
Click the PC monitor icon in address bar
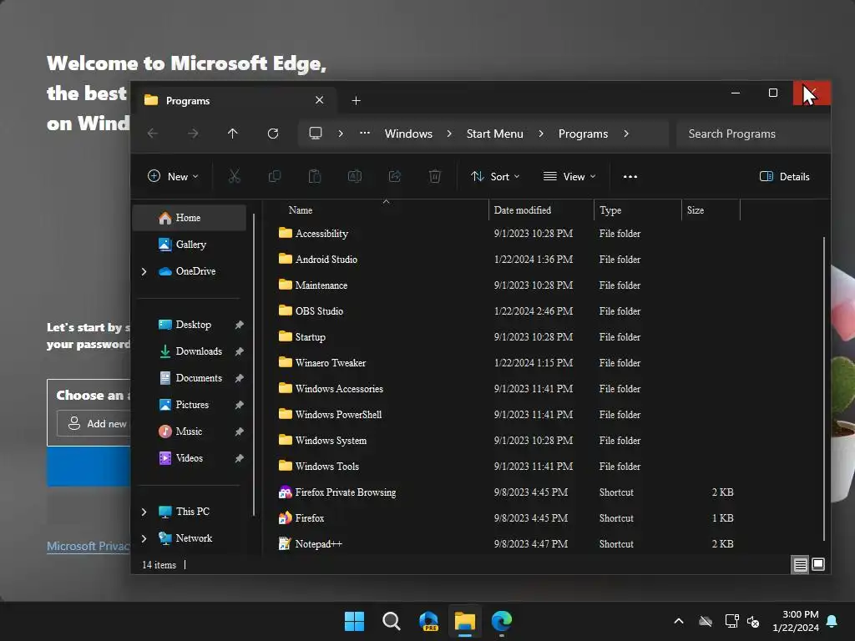coord(315,134)
